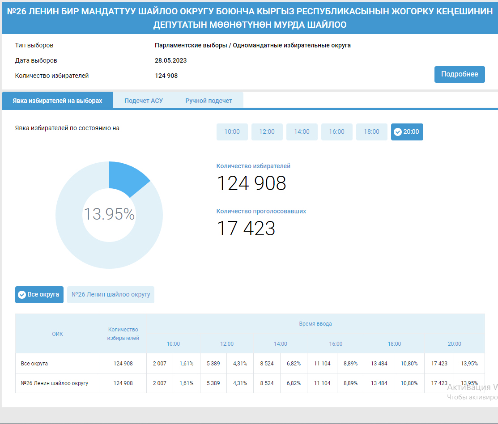This screenshot has height=424, width=498.
Task: Select №26 Ленин шайлоо округу table row
Action: 54,383
